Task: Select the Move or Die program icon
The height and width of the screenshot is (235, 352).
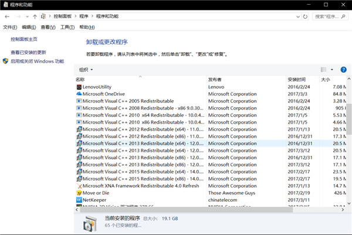Action: 79,192
